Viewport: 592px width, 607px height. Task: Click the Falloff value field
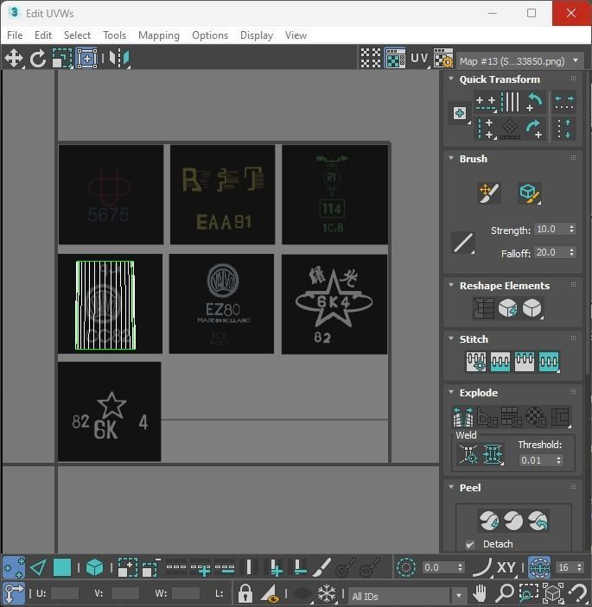[551, 252]
